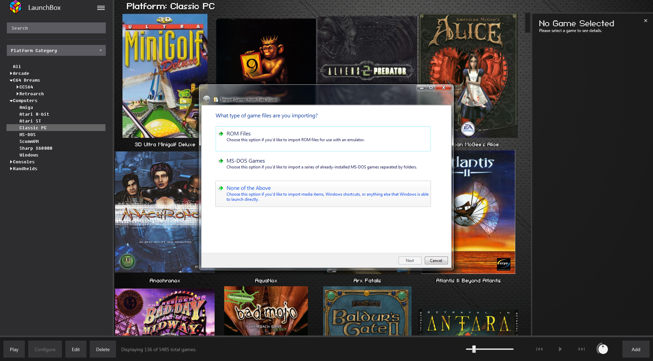653x361 pixels.
Task: Select 3D Ultra Minigolf Deluxe cover
Action: pos(165,76)
